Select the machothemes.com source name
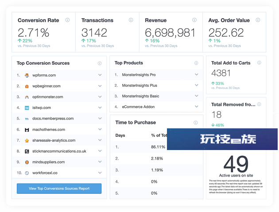The image size is (279, 212). (49, 130)
